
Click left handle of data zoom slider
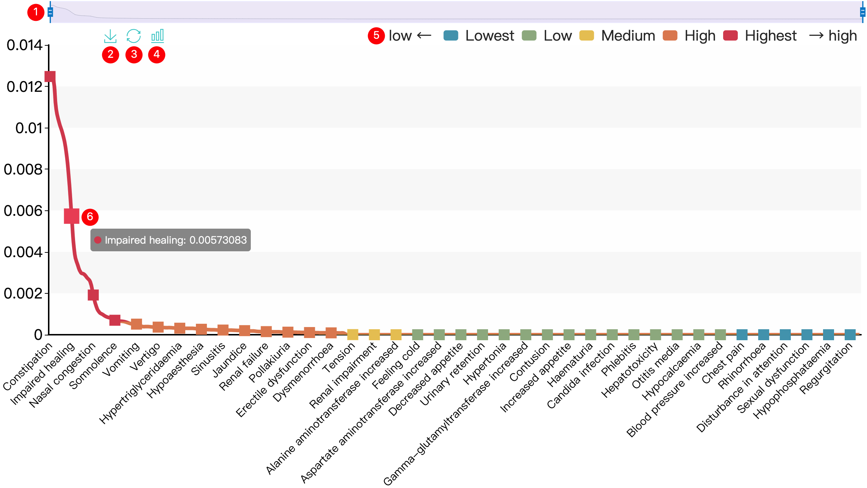(50, 12)
